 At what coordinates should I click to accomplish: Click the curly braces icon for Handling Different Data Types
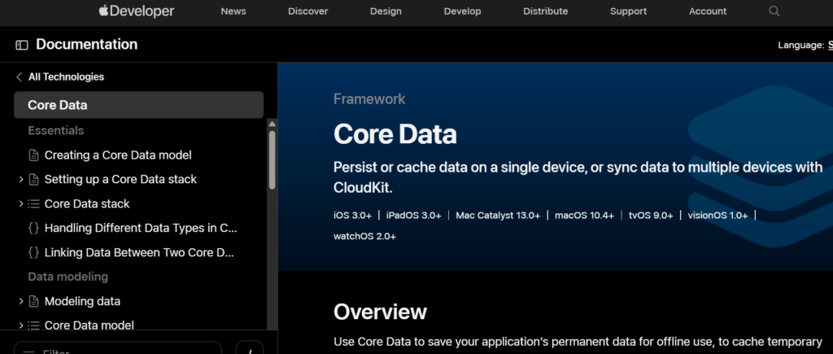[33, 228]
